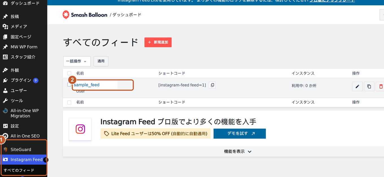The image size is (384, 177).
Task: Click the icon beside スタッフ紹介
Action: coord(5,57)
